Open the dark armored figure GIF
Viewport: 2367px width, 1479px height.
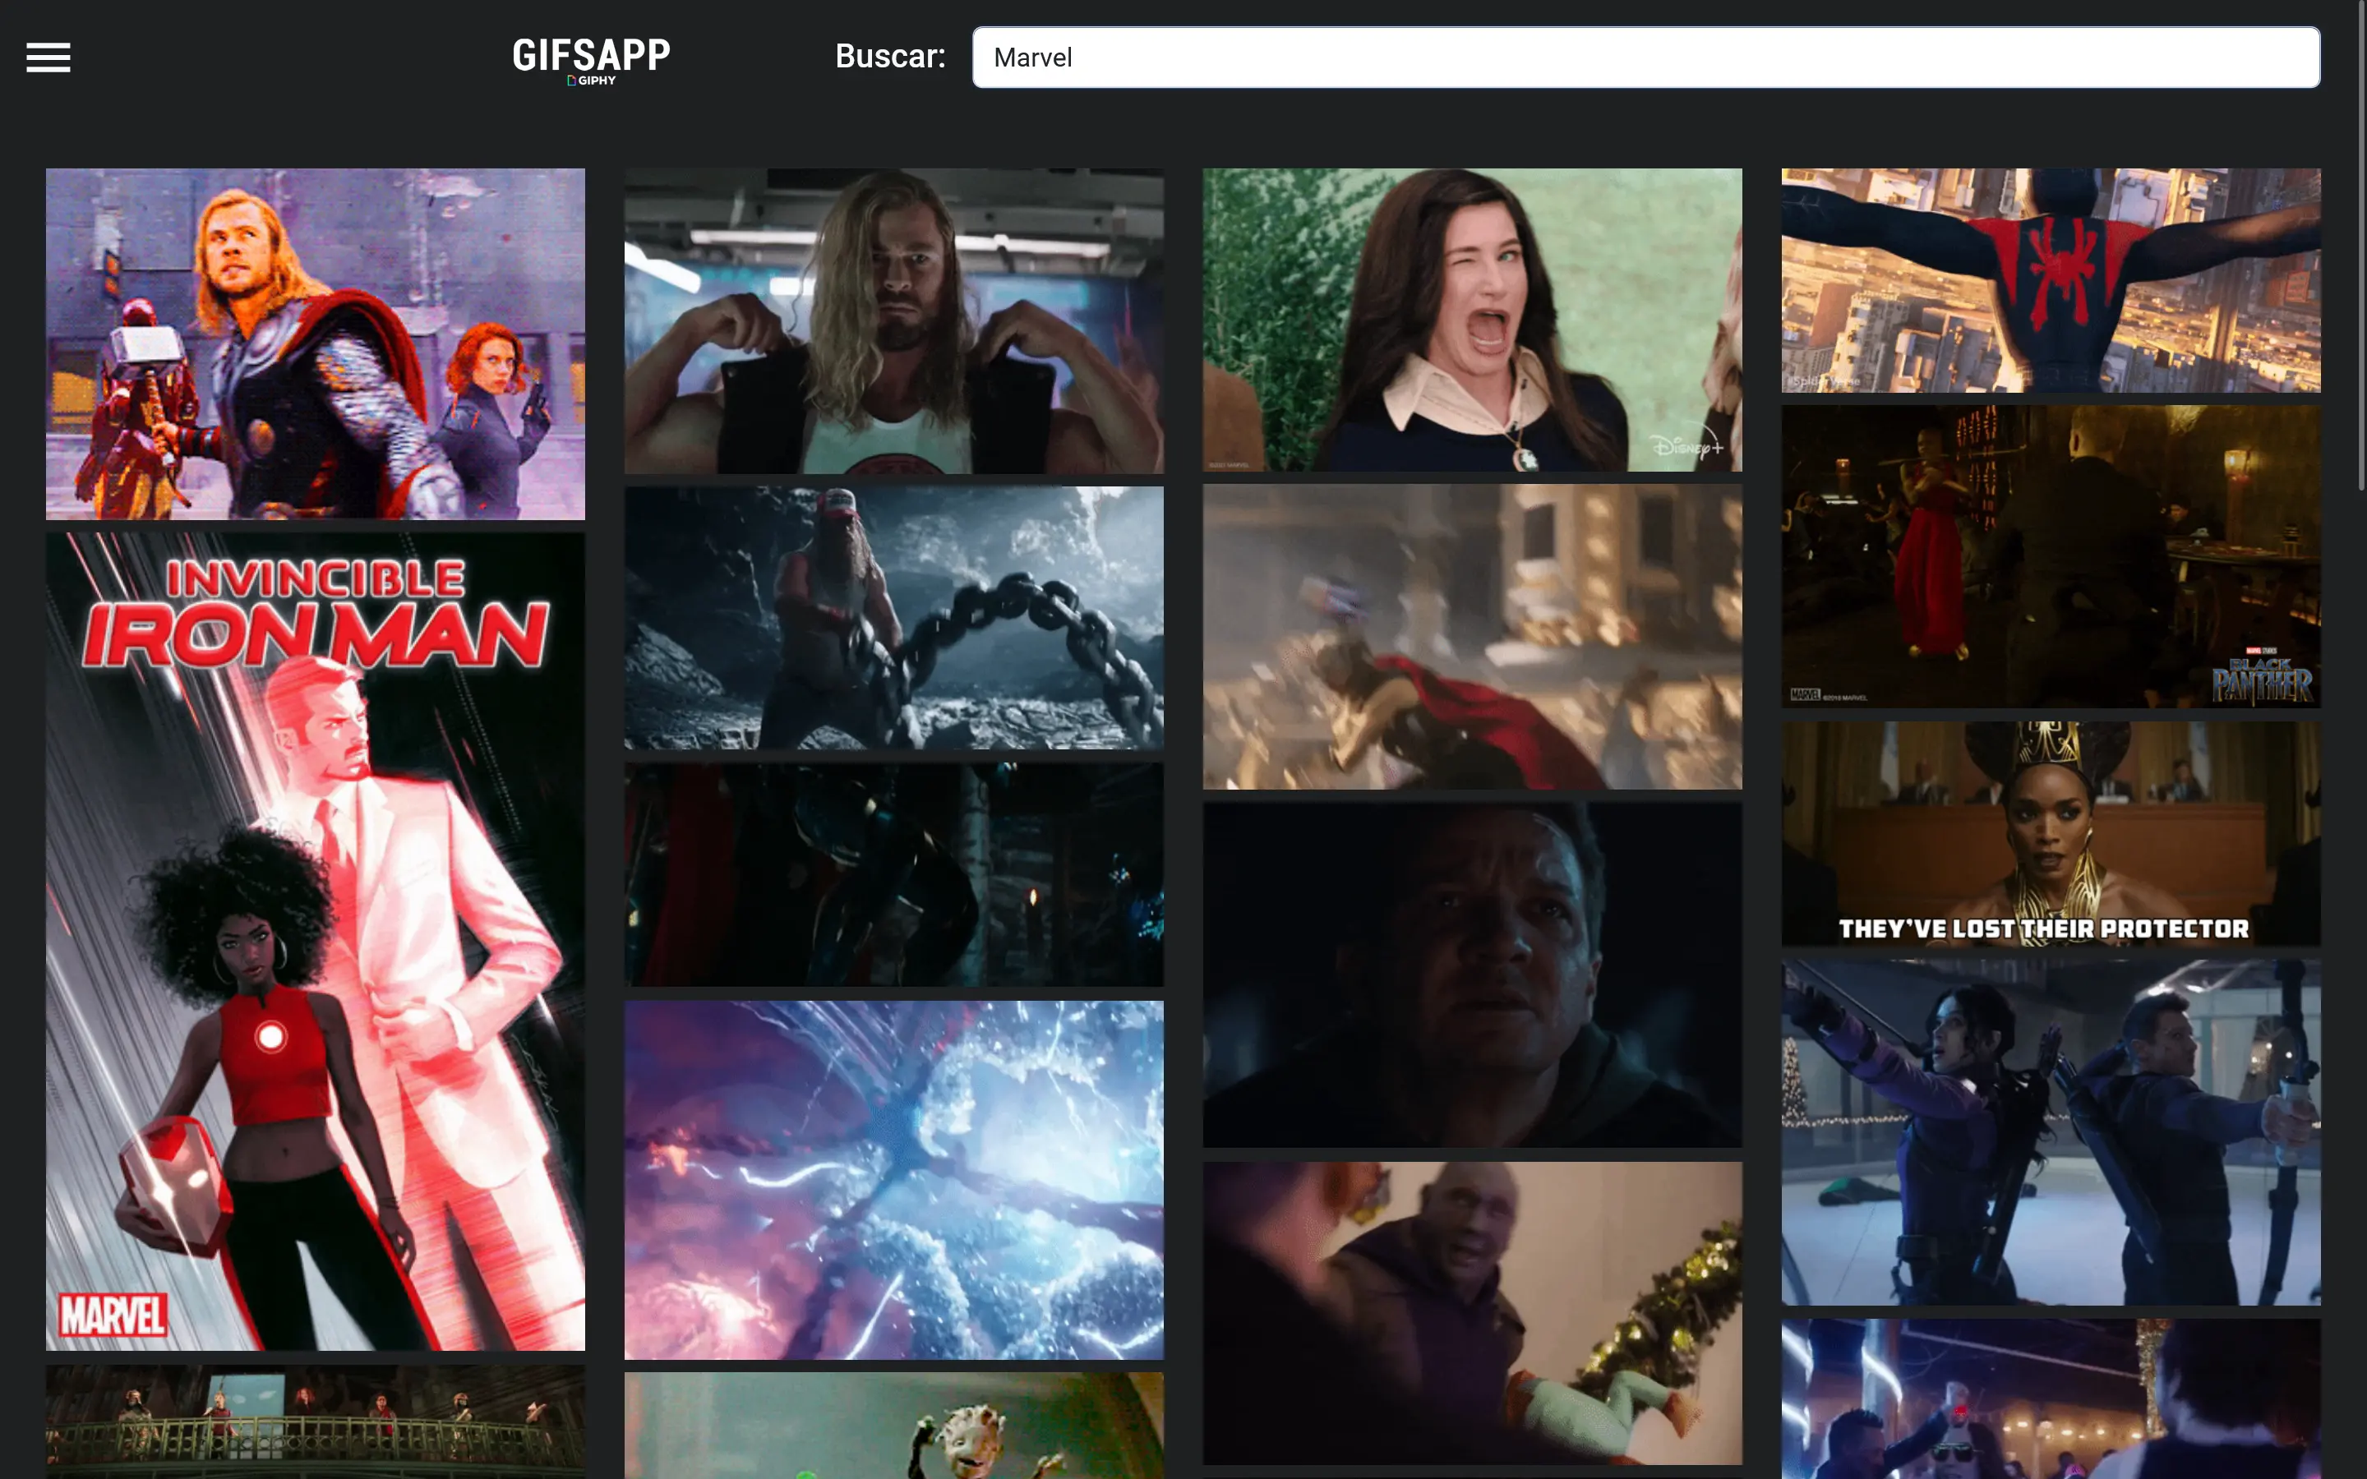pyautogui.click(x=894, y=874)
